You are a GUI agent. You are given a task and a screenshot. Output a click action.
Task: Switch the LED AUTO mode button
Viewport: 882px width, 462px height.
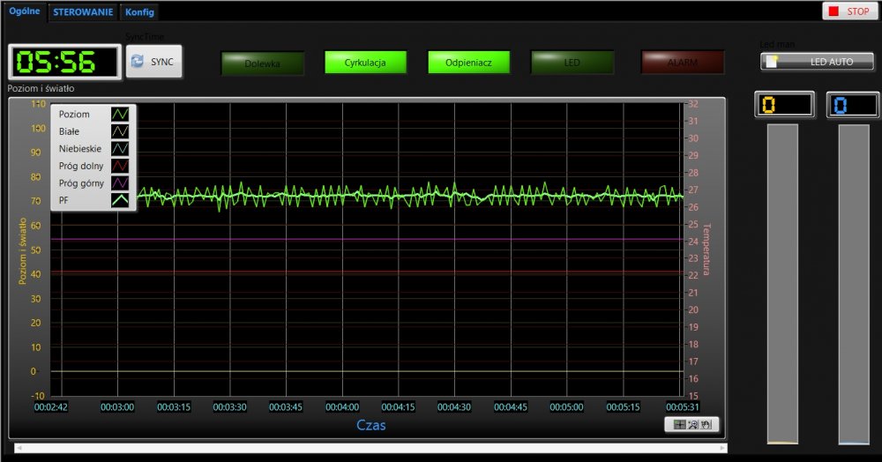tap(817, 62)
